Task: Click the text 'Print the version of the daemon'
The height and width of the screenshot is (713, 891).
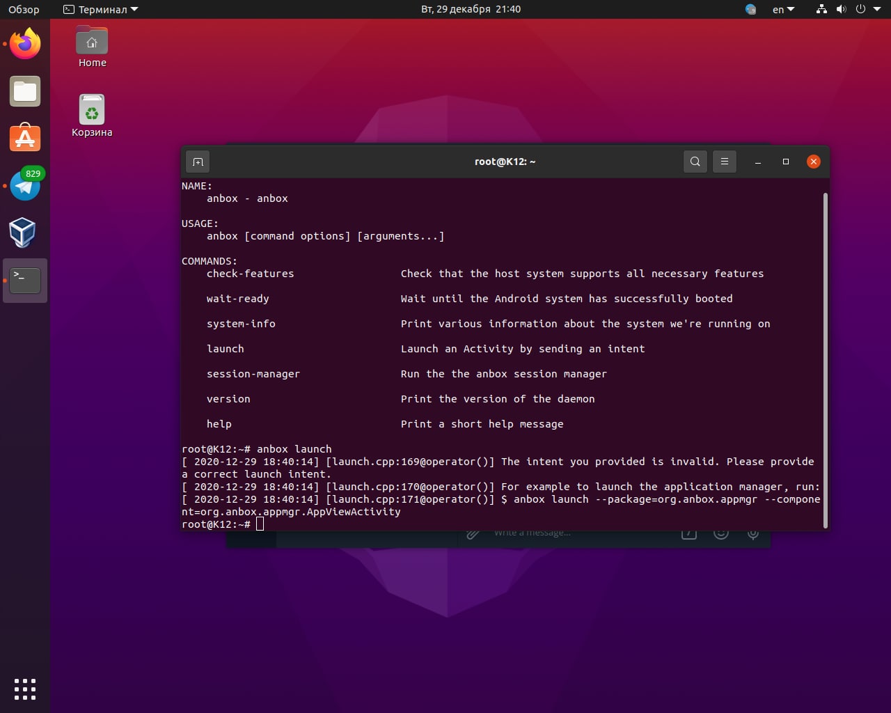Action: (498, 399)
